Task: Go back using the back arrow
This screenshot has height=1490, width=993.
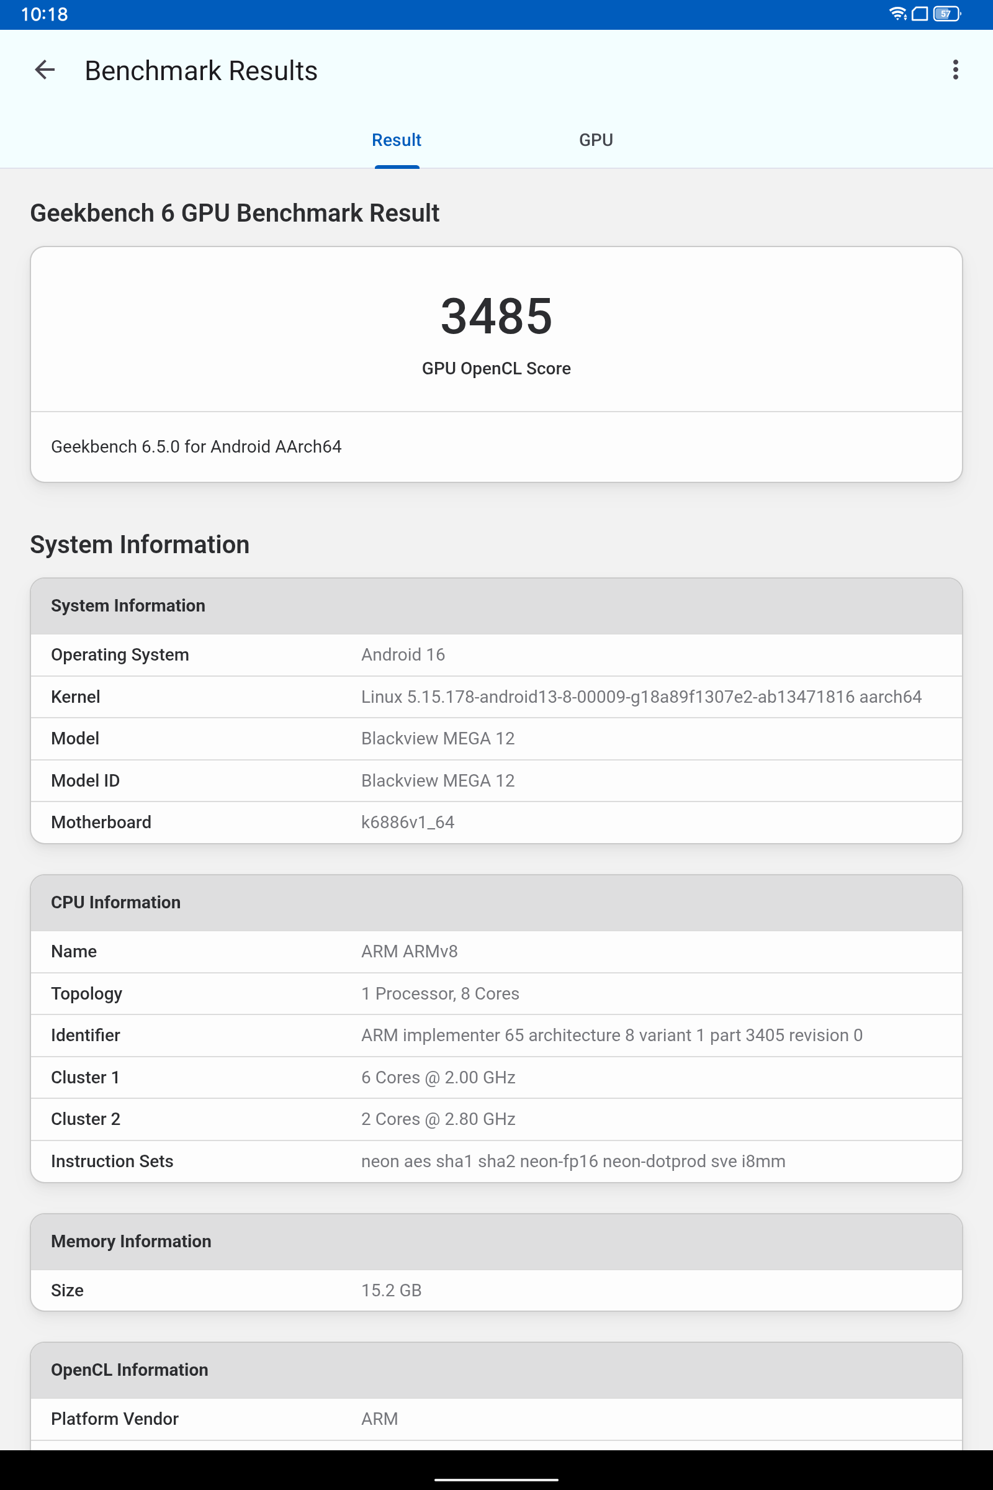Action: pos(45,70)
